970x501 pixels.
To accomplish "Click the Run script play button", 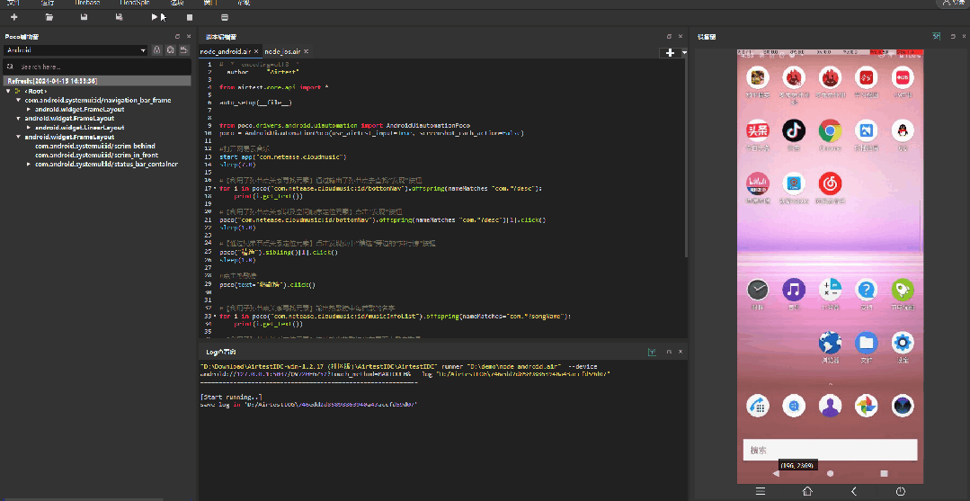I will [x=155, y=17].
